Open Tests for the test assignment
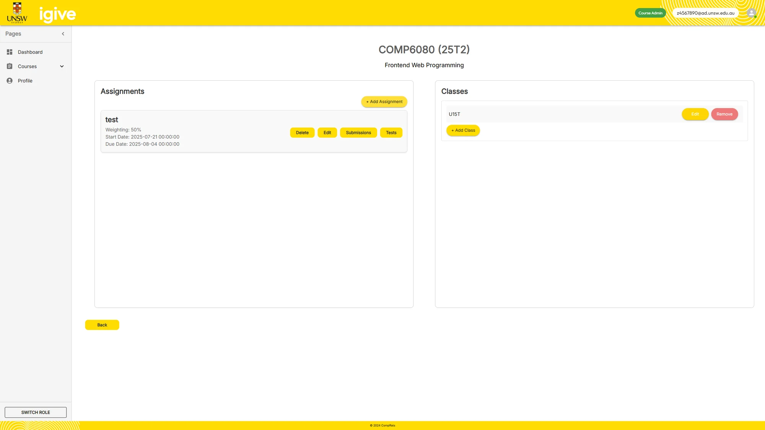The height and width of the screenshot is (430, 765). point(391,133)
